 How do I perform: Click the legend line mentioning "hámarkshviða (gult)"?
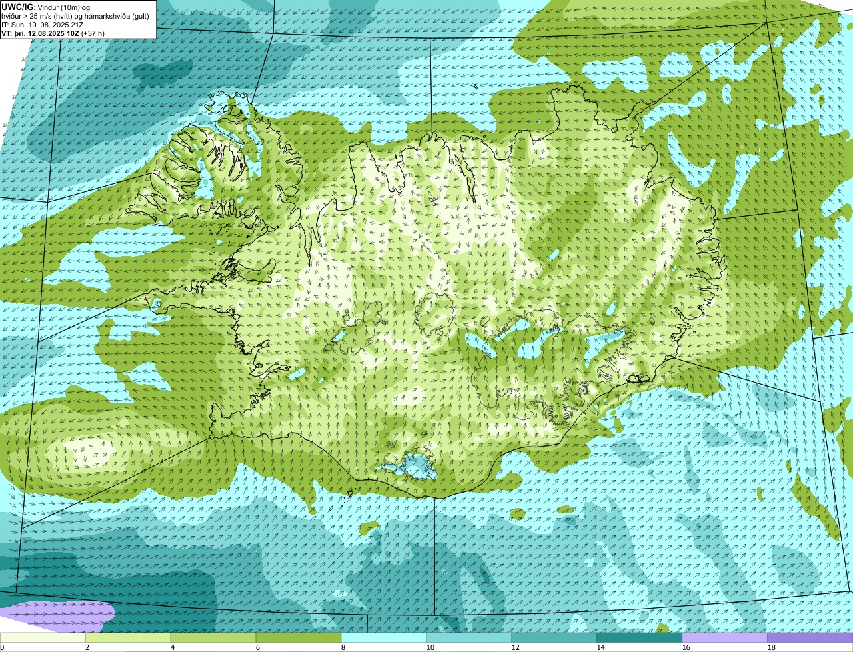coord(75,16)
